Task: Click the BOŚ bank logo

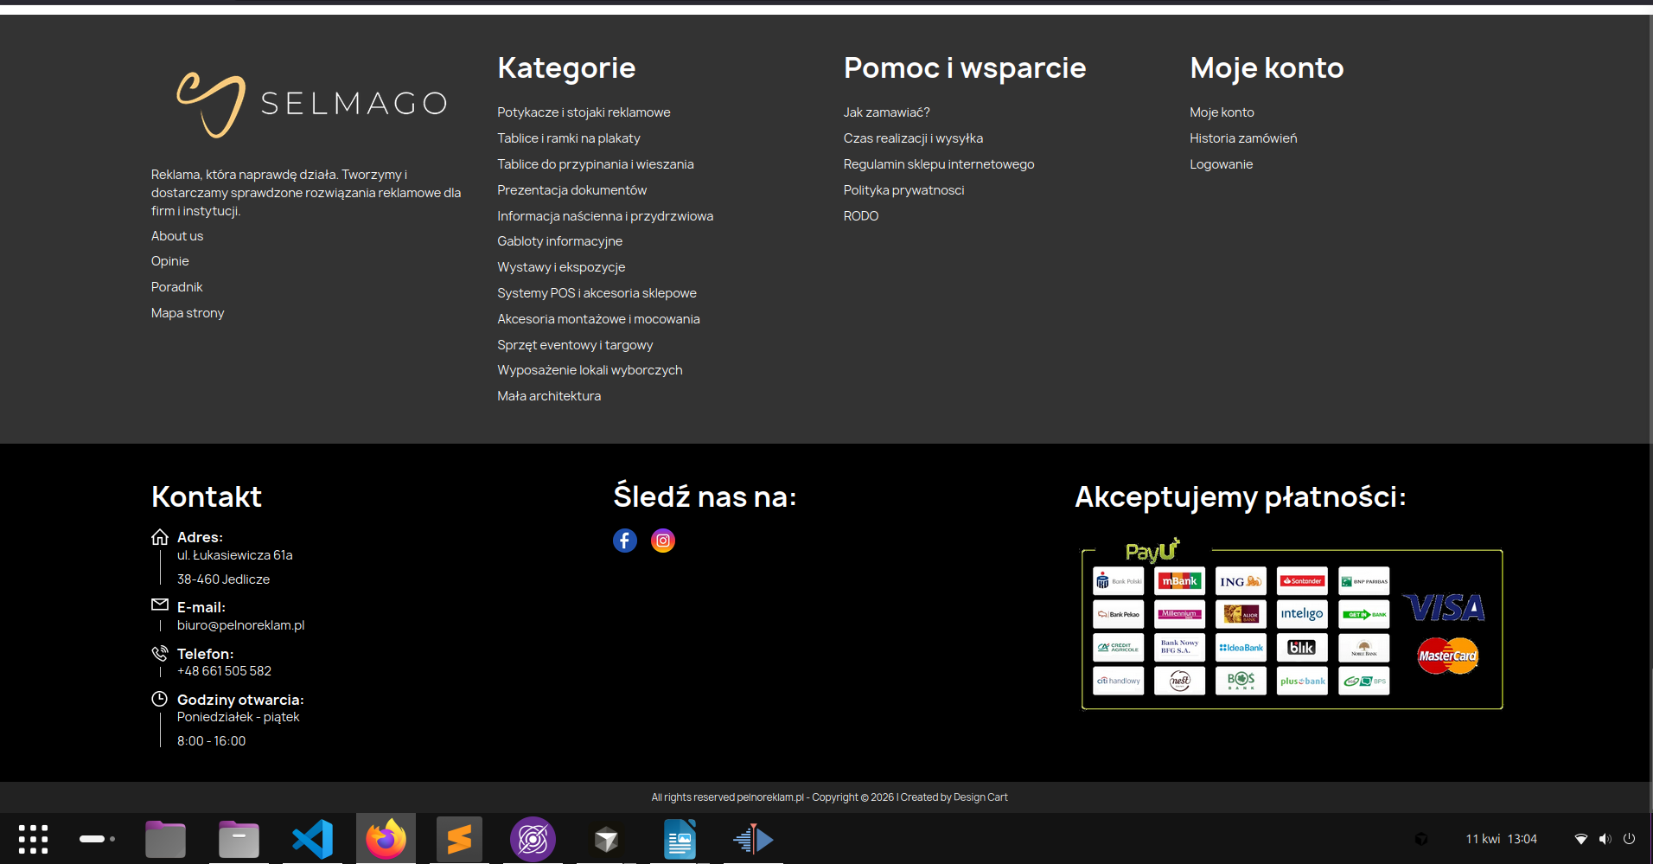Action: (x=1241, y=681)
